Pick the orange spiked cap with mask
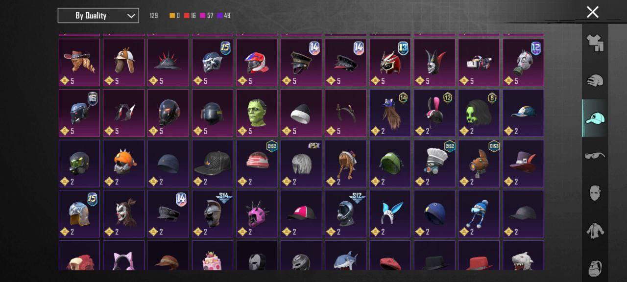 124,163
